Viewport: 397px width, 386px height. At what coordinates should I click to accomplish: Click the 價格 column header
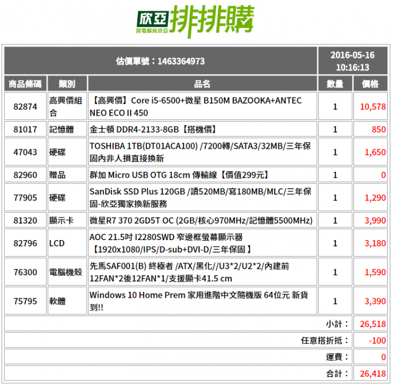click(370, 84)
